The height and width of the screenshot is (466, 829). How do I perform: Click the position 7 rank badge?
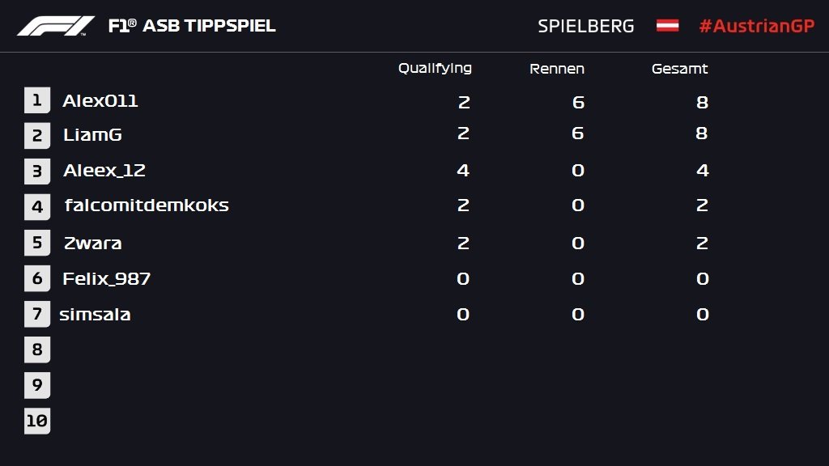click(x=37, y=314)
